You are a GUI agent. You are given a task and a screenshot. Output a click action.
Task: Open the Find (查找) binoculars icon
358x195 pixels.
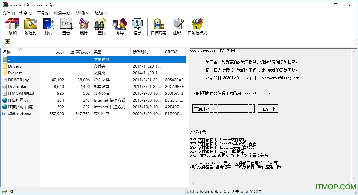tap(102, 27)
